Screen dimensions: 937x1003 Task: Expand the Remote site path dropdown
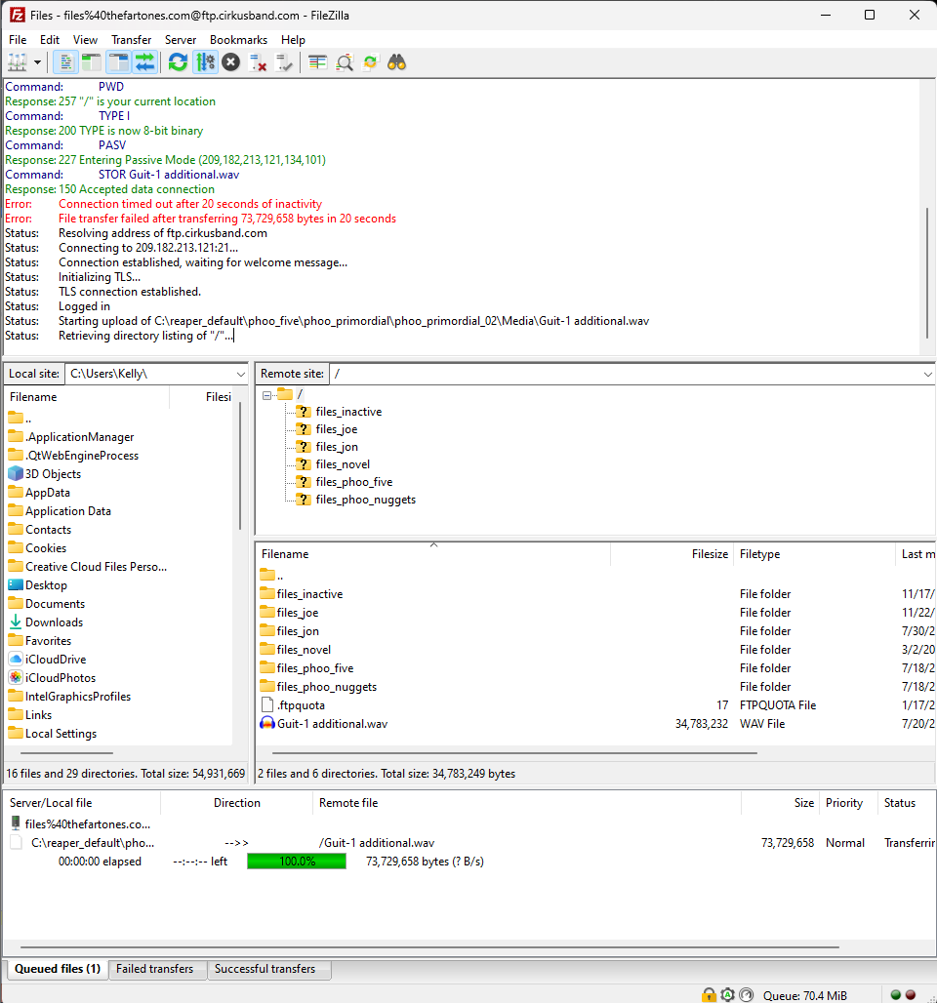click(928, 374)
